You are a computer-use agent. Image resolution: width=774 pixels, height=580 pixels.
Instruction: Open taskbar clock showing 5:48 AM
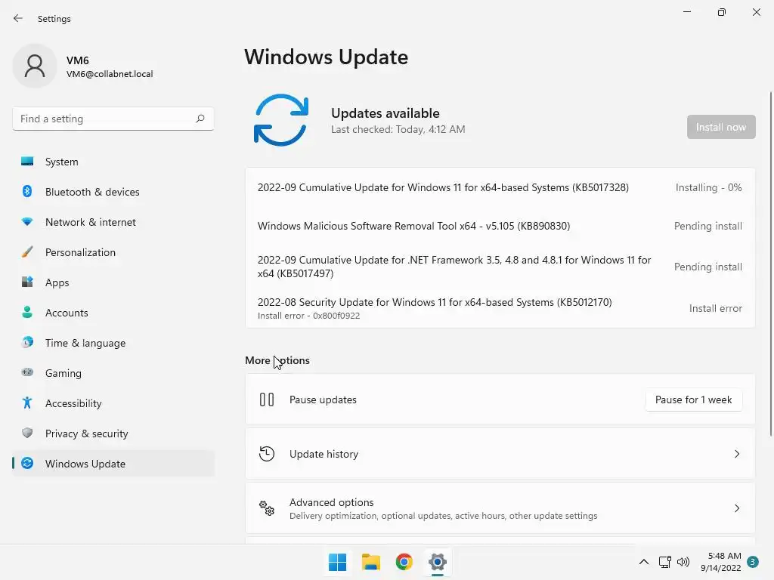click(x=720, y=562)
